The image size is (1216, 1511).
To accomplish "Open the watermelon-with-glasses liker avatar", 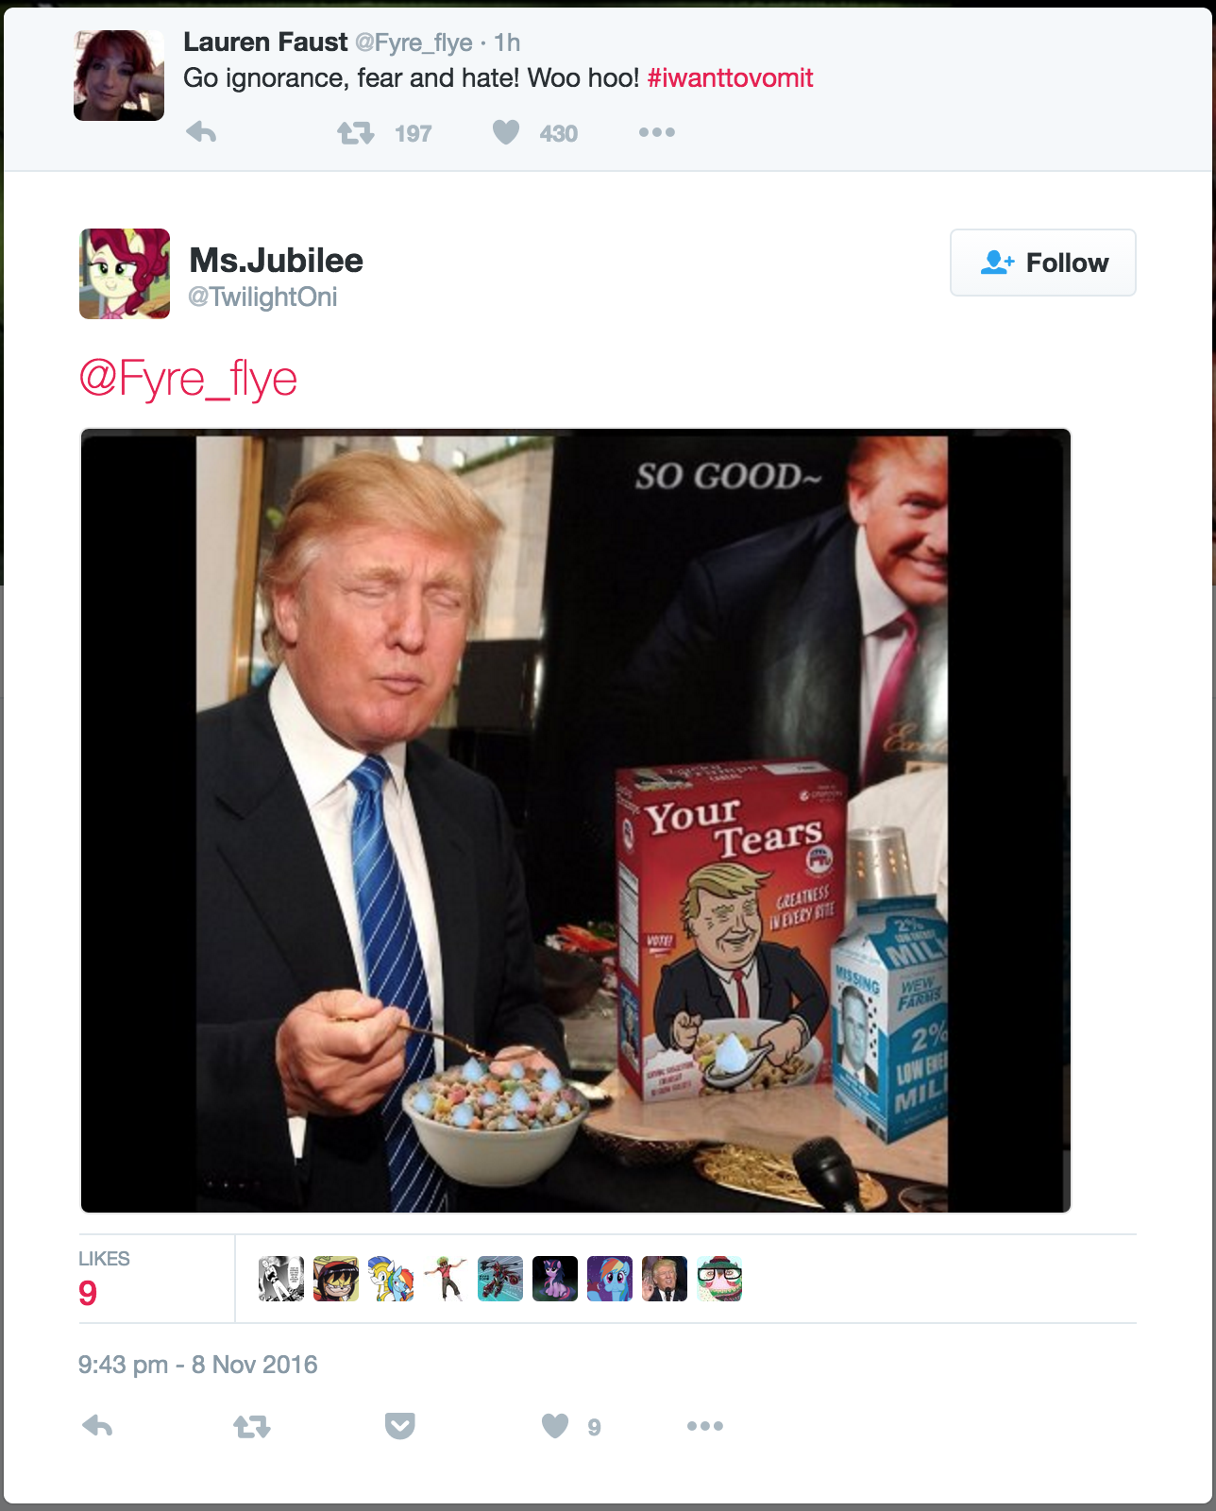I will coord(719,1279).
